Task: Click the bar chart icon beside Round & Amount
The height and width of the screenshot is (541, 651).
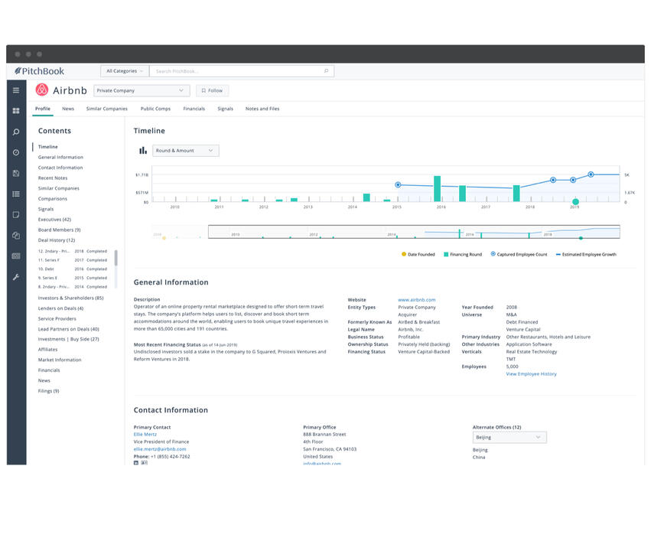Action: (142, 151)
